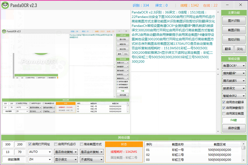Save settings with 保存设置 button
248x165 pixels.
pyautogui.click(x=234, y=128)
